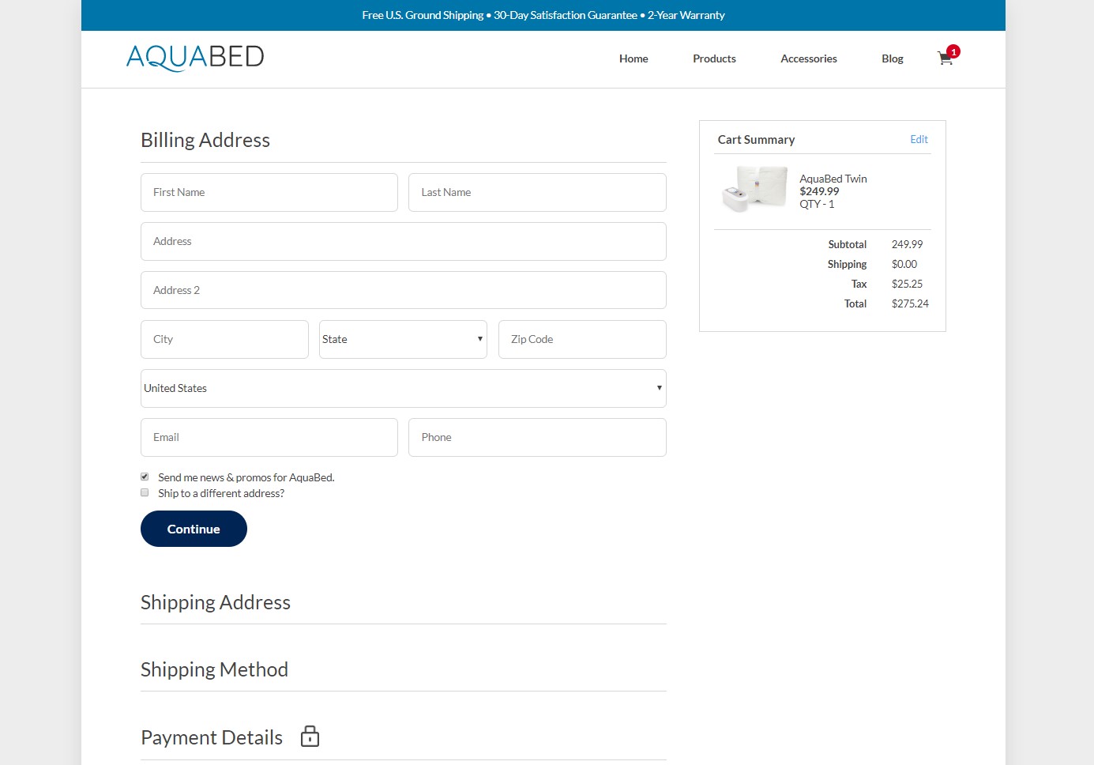
Task: Click into the Address field
Action: point(404,241)
